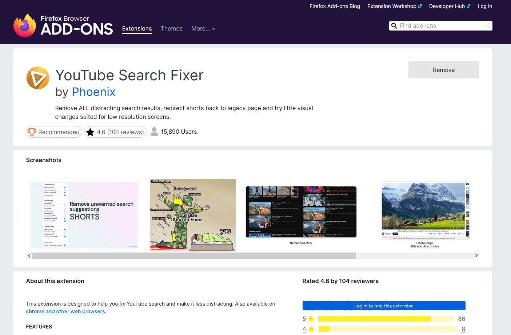The image size is (511, 335).
Task: Click the Recommended trophy icon
Action: pyautogui.click(x=32, y=132)
